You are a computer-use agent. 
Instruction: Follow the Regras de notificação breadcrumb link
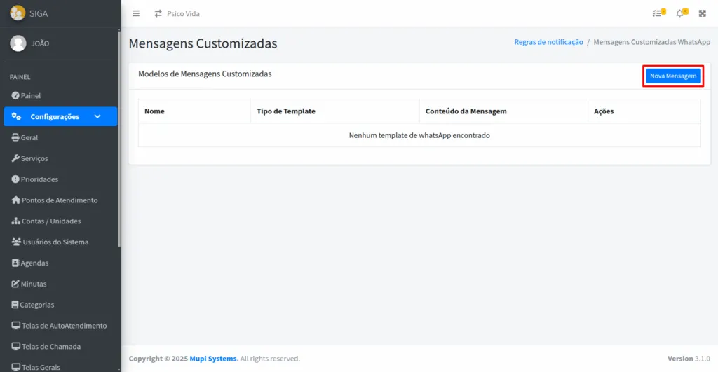tap(548, 42)
